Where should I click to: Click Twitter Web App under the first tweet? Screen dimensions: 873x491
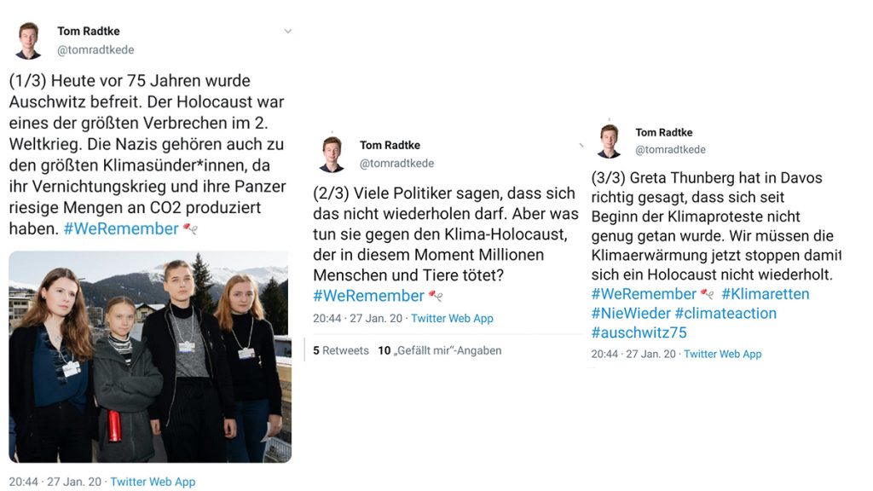coord(153,482)
